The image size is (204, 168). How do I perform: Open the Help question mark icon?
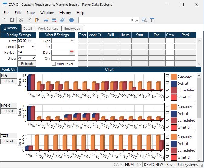point(72,20)
